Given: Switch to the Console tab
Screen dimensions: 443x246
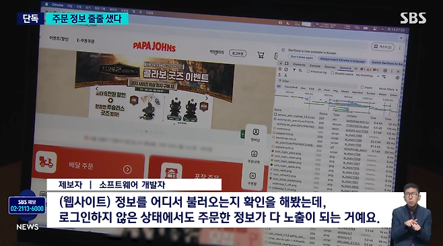Looking at the screenshot, I should point(314,66).
